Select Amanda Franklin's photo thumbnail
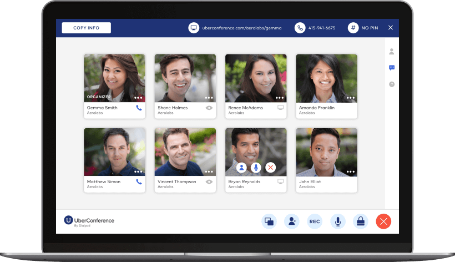455x262 pixels. pyautogui.click(x=326, y=78)
